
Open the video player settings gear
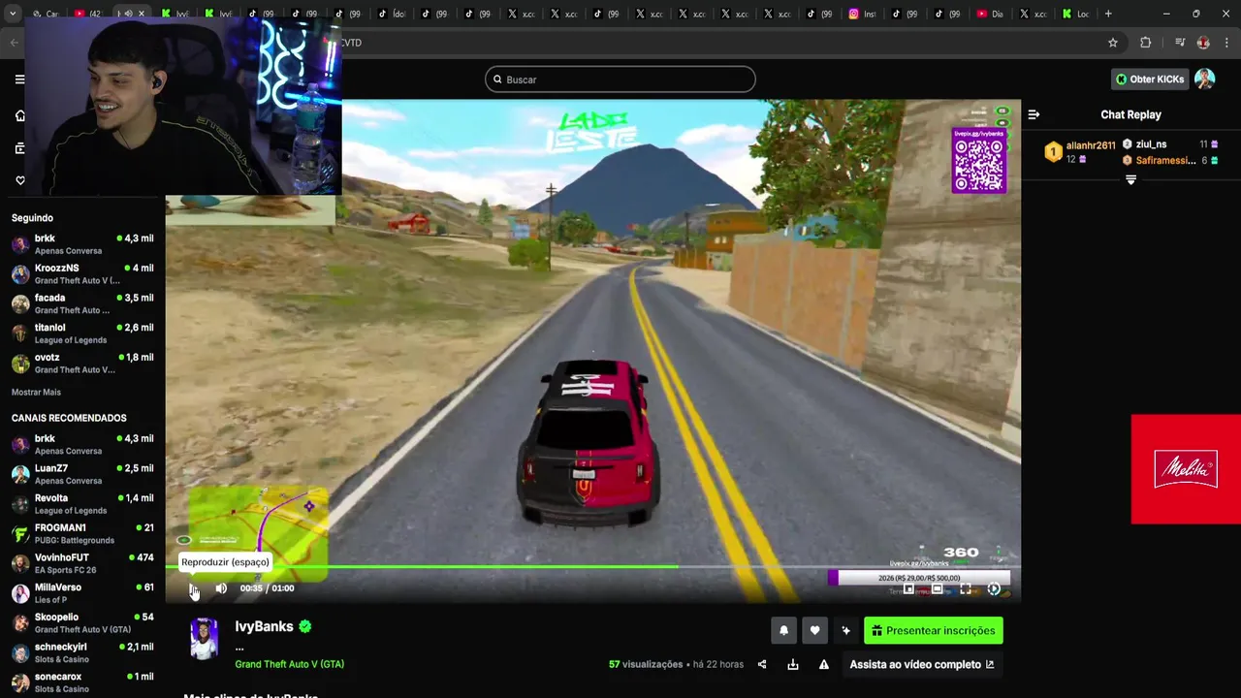point(994,589)
